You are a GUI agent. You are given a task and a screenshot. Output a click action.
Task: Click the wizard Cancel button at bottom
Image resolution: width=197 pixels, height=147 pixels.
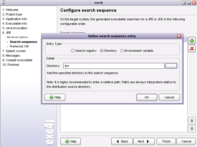click(x=186, y=141)
